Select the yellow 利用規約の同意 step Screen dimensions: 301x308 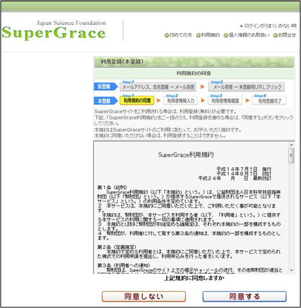coord(137,100)
